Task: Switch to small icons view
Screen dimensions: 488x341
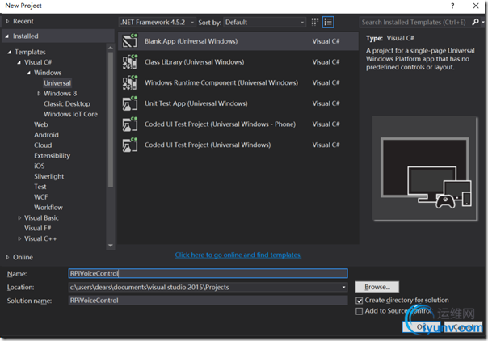Action: click(314, 22)
